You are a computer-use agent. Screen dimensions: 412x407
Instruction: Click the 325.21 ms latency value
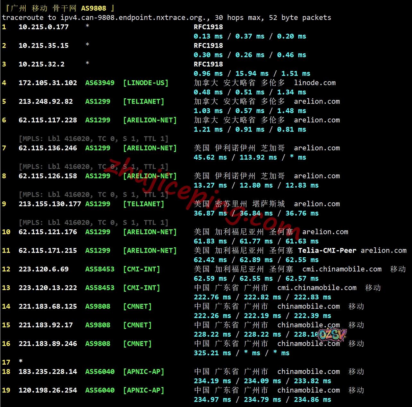[x=212, y=353]
